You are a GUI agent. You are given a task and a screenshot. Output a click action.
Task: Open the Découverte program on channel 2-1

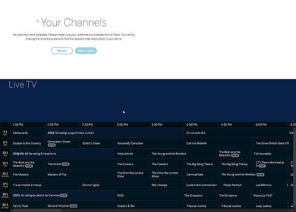click(x=28, y=133)
